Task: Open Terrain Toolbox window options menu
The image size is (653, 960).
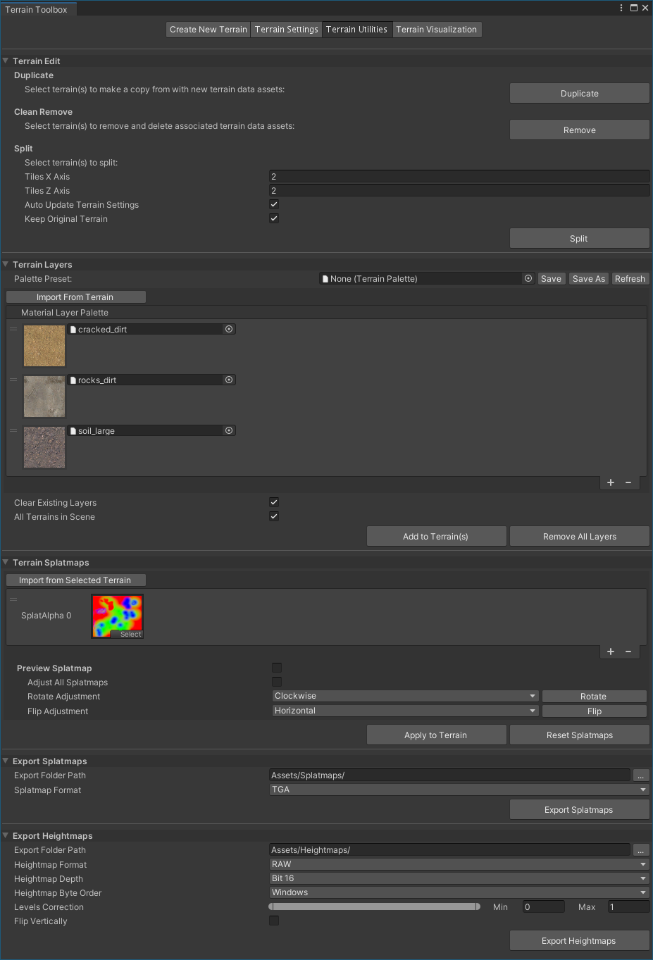Action: (621, 8)
